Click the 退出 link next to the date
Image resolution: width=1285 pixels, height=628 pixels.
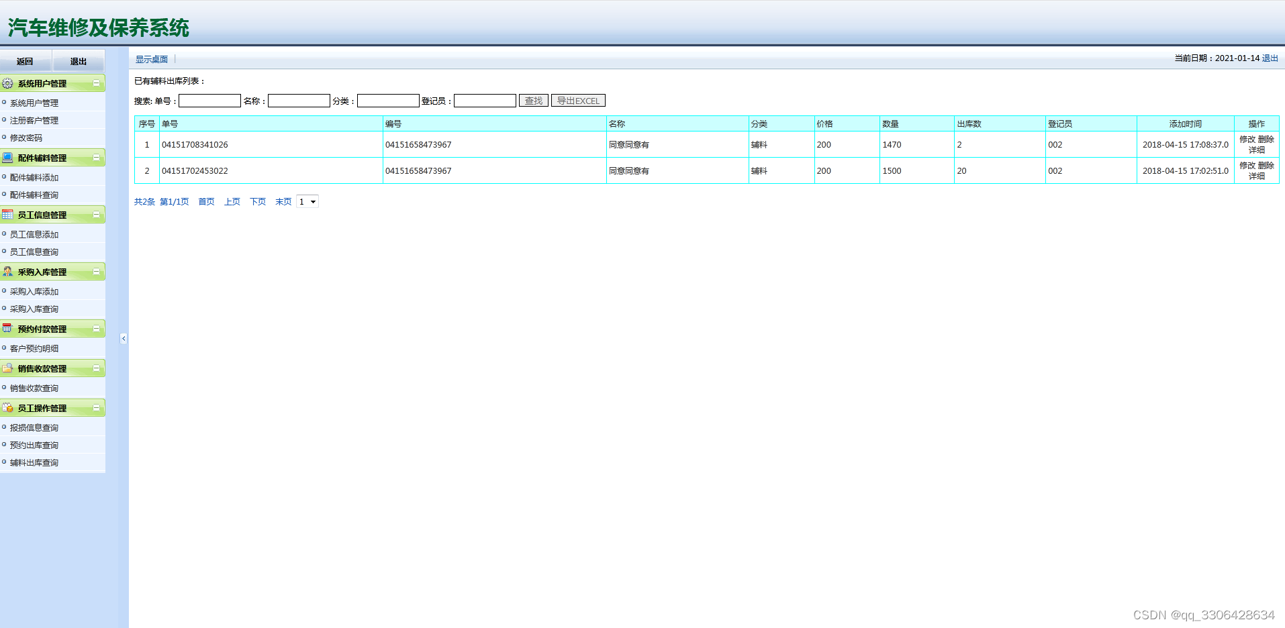(x=1270, y=58)
